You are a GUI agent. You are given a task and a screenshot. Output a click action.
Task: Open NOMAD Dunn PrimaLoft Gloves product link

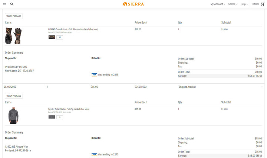click(x=73, y=29)
